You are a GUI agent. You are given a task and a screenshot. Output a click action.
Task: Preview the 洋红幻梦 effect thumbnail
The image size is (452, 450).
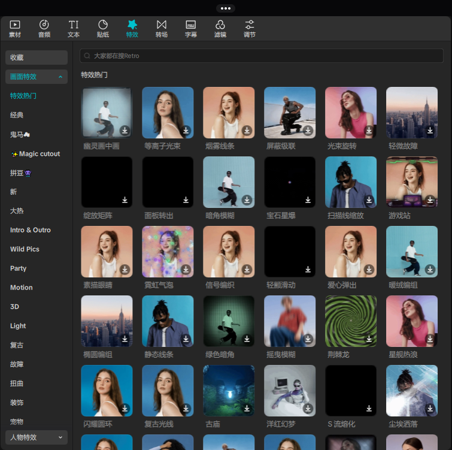(290, 391)
